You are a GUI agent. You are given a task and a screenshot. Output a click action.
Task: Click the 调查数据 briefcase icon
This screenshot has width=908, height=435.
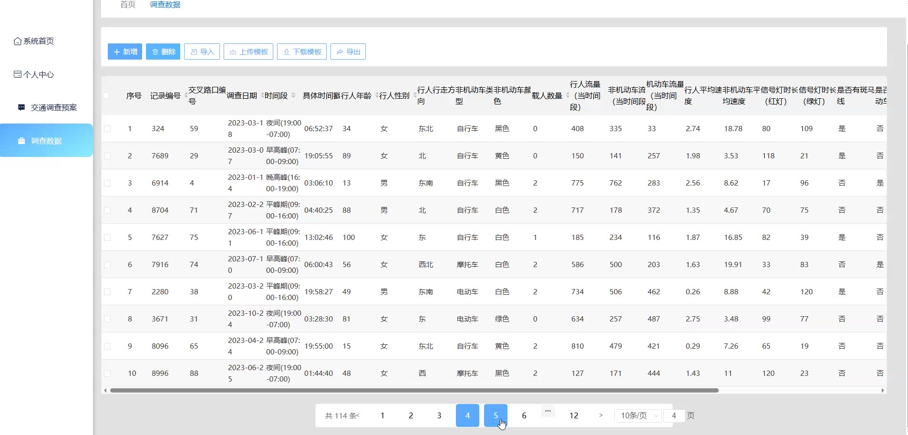pos(21,141)
